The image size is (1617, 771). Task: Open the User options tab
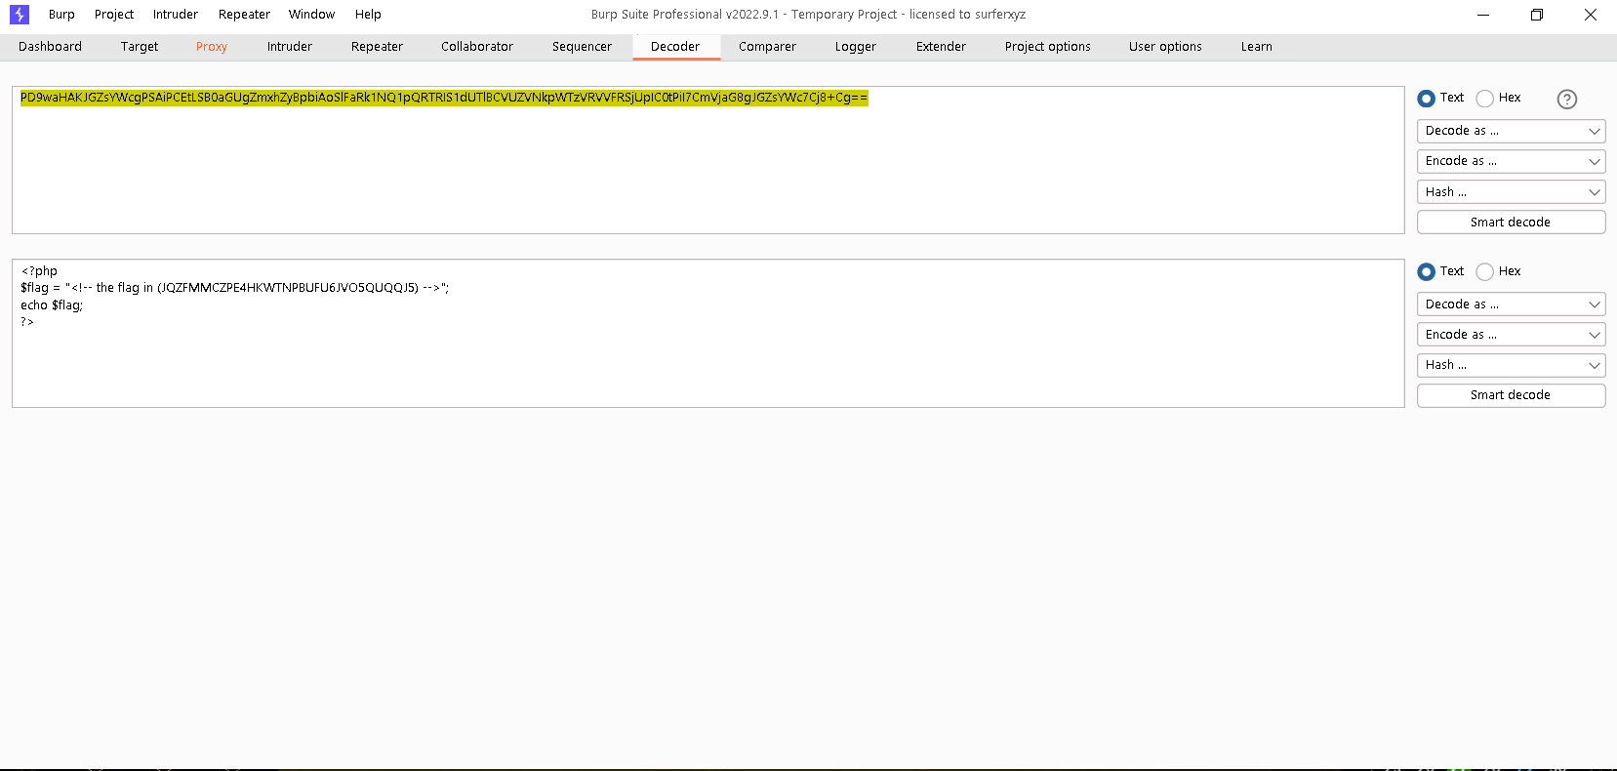(1165, 47)
